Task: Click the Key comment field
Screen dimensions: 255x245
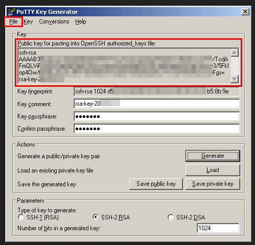Action: [x=157, y=104]
